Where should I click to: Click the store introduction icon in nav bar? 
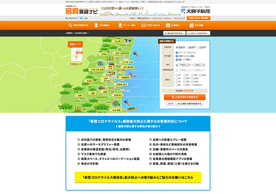pyautogui.click(x=168, y=26)
